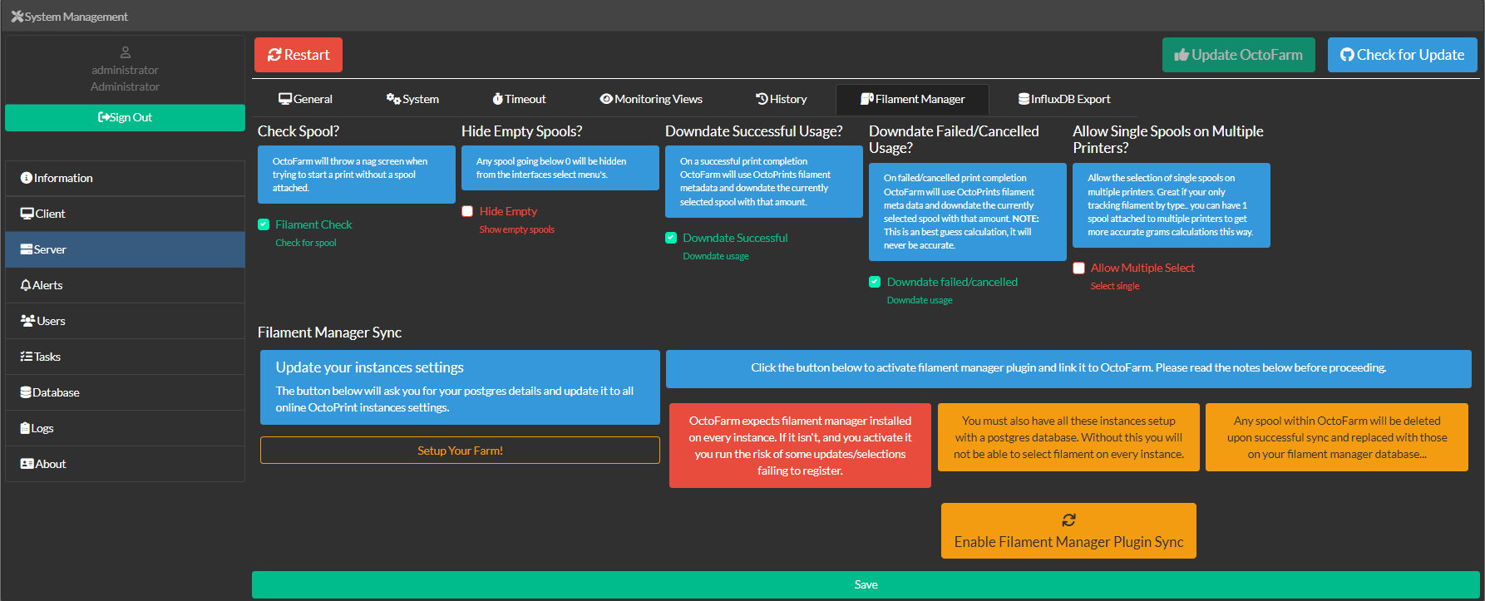
Task: Untick the Downdate Successful checkbox
Action: click(x=671, y=238)
